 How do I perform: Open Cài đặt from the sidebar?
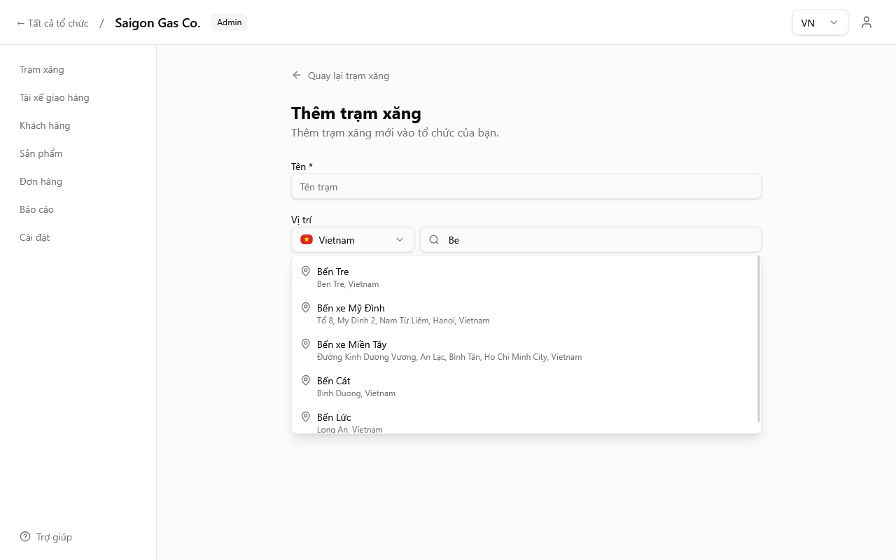pos(35,237)
